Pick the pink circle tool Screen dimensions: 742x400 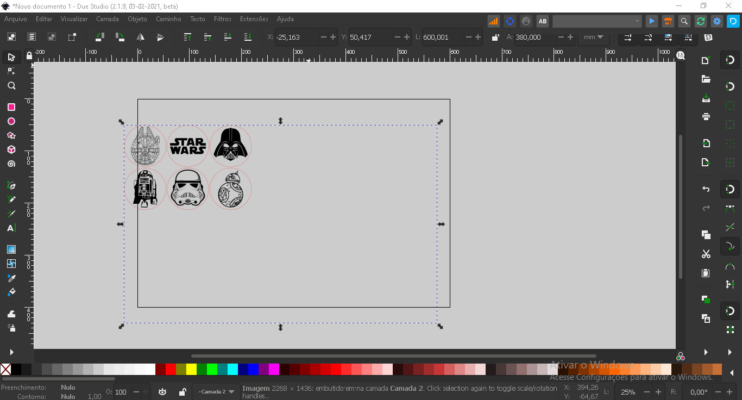(x=11, y=121)
